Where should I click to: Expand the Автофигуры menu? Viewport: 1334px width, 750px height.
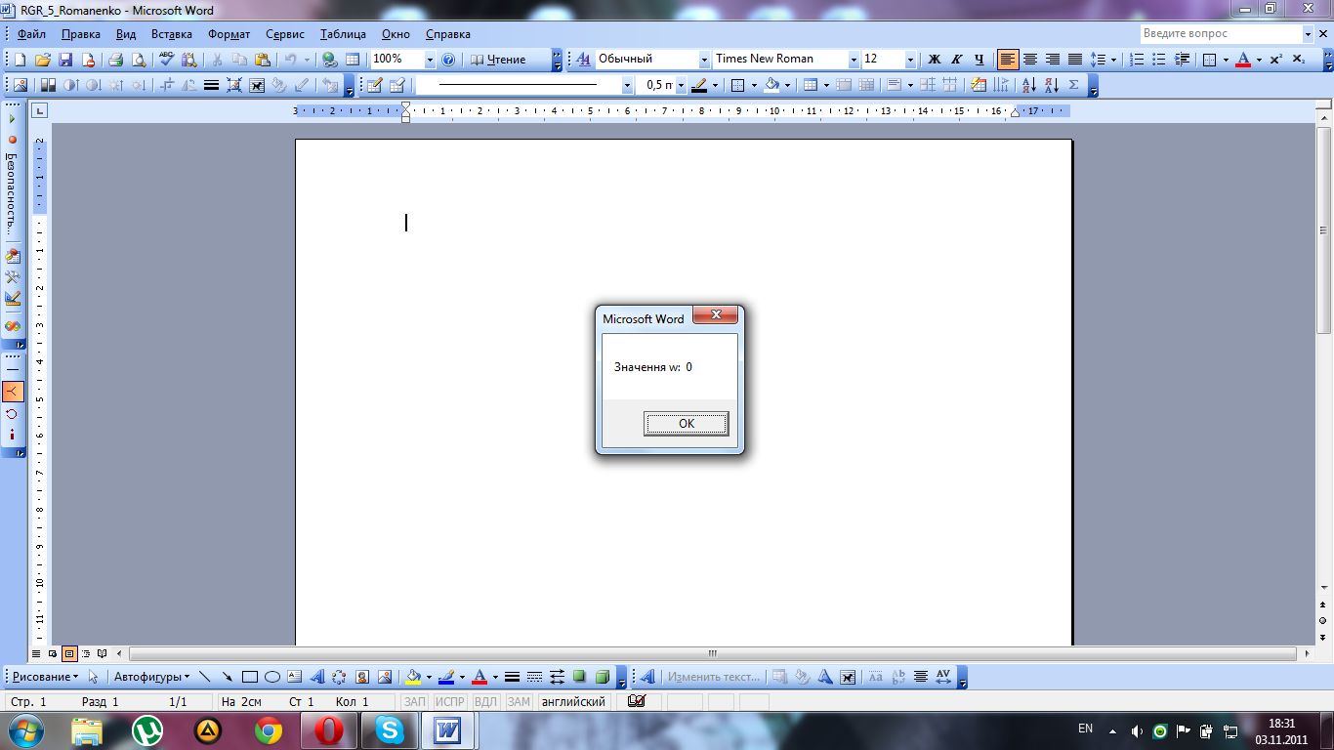[151, 677]
